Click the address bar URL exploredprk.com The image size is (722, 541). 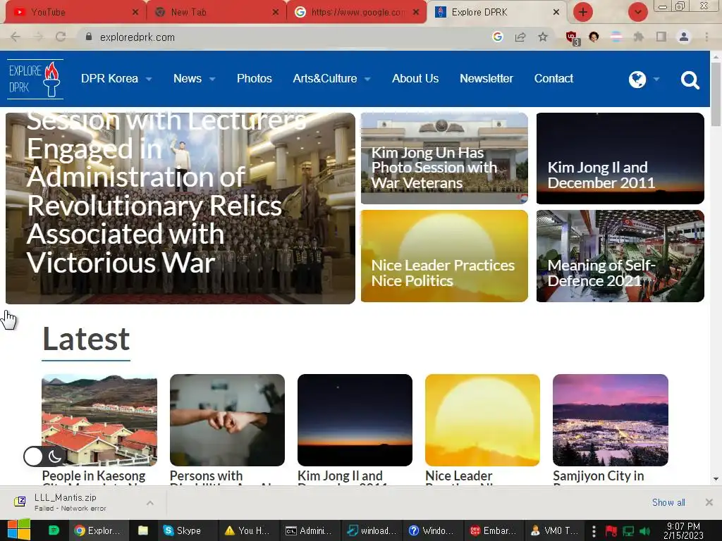click(137, 37)
